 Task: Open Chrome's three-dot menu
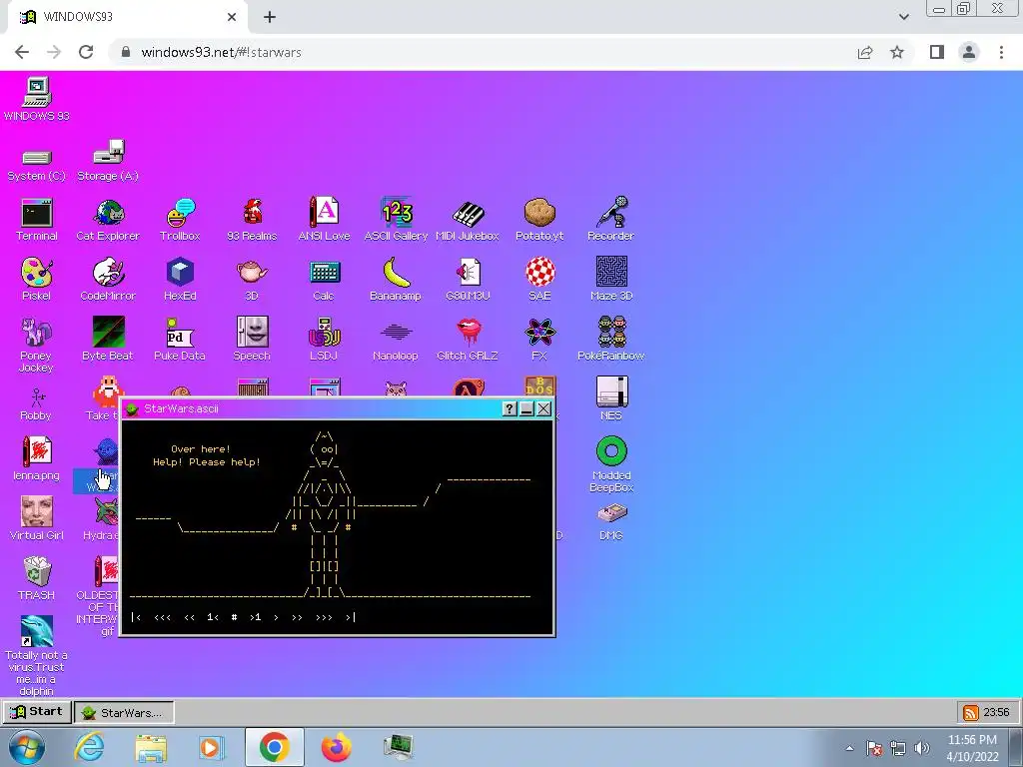click(1001, 52)
